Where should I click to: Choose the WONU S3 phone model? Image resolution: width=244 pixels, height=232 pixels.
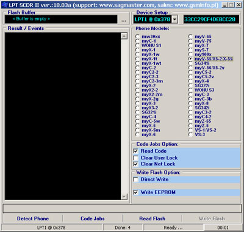point(190,90)
